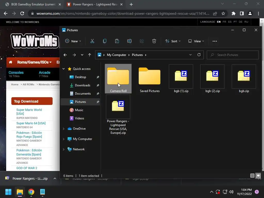Click the Share icon in Explorer toolbar

tap(142, 41)
